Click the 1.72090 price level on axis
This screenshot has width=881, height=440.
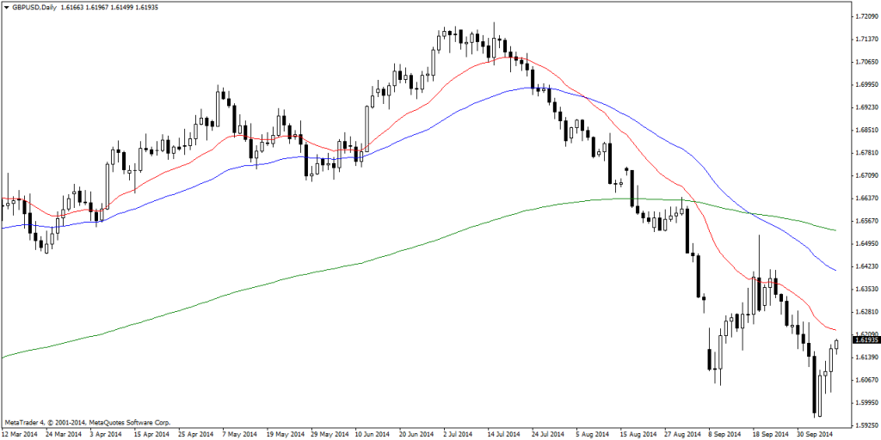863,16
